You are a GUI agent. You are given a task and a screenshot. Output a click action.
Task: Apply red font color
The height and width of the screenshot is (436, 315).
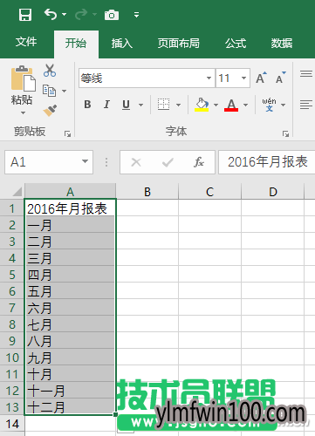pos(231,105)
